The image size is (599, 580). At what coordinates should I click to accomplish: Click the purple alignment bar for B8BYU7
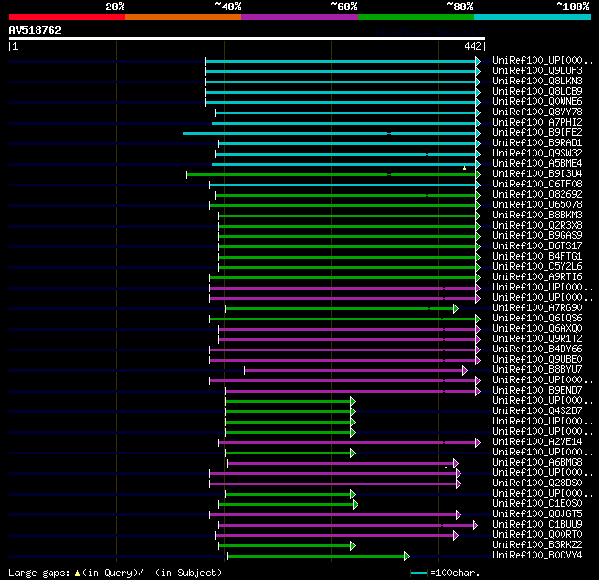point(354,370)
